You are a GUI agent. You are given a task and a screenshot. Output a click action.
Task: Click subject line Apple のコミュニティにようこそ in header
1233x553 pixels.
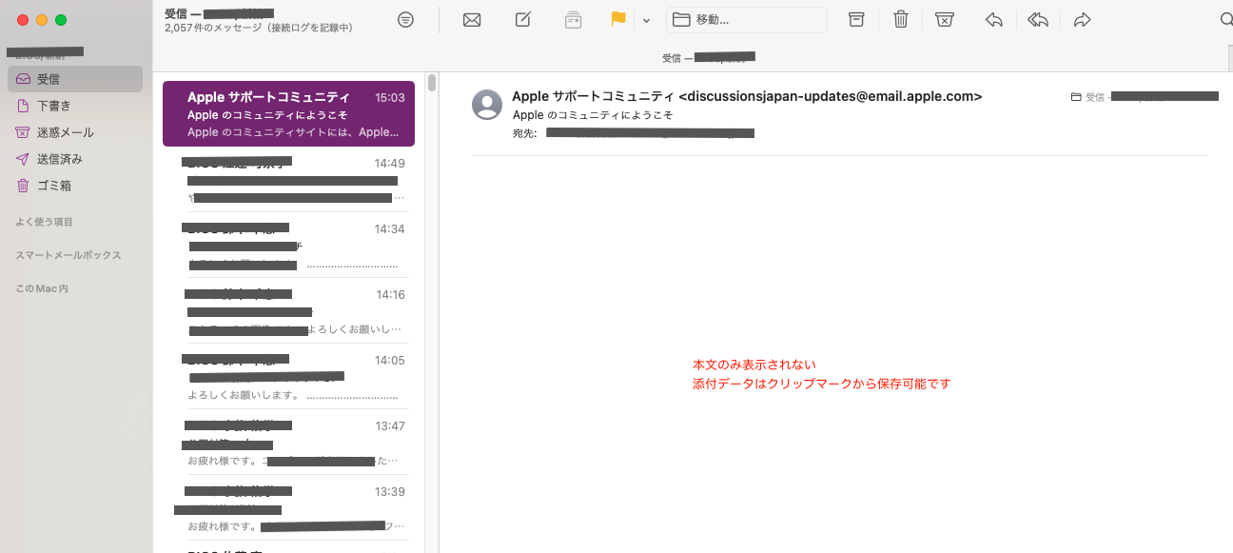593,115
